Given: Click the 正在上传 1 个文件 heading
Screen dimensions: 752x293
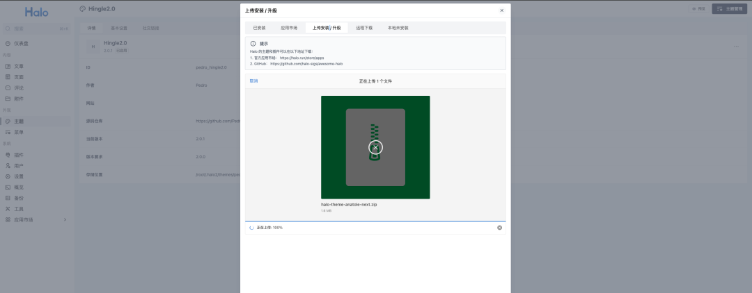Looking at the screenshot, I should coord(375,81).
